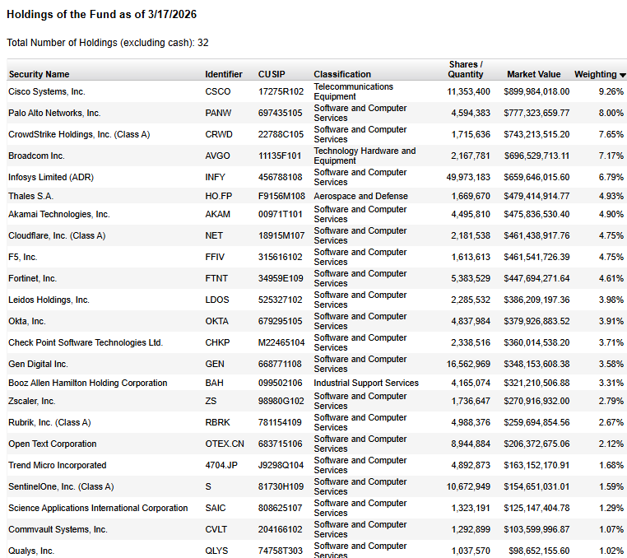Click CUSIP 22788C105 cell
This screenshot has width=627, height=558.
pos(281,134)
